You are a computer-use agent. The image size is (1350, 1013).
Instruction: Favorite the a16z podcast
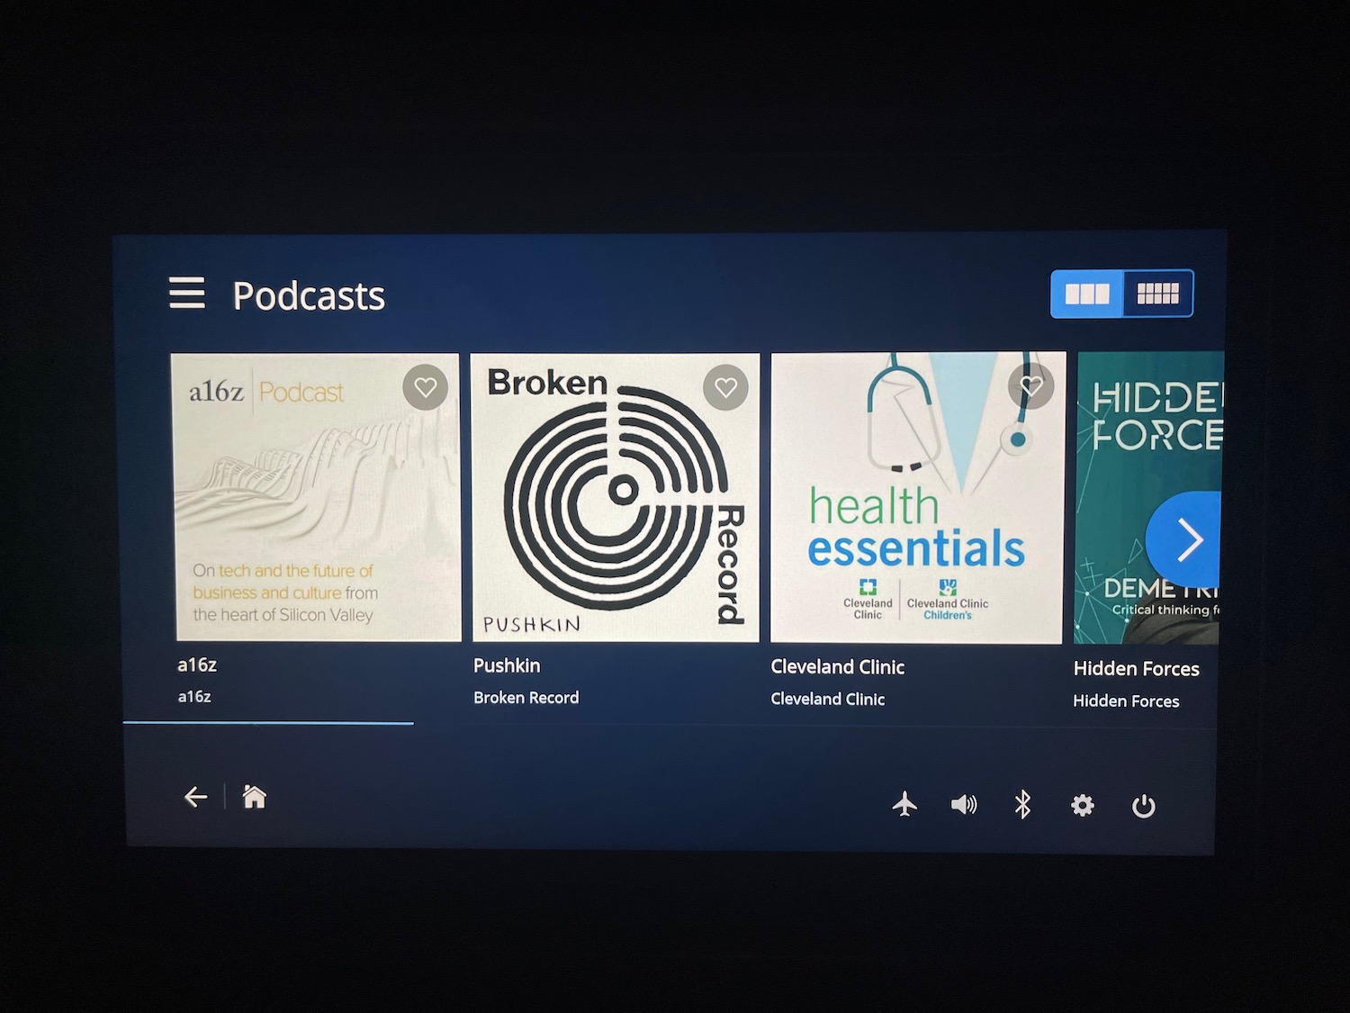click(426, 388)
